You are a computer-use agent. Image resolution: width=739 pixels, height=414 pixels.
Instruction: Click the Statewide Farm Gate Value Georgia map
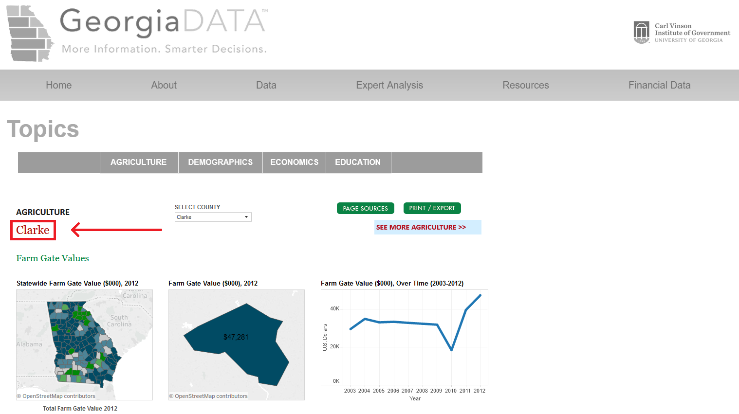coord(84,345)
